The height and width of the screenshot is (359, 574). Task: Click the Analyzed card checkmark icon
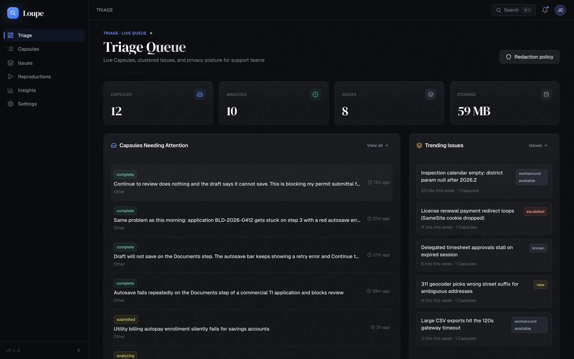(x=315, y=94)
